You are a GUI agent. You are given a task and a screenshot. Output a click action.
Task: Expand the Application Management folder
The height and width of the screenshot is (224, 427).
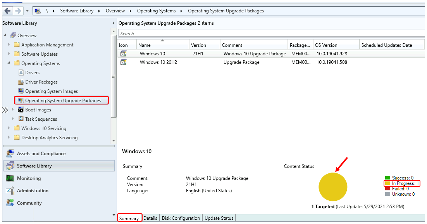tap(9, 44)
